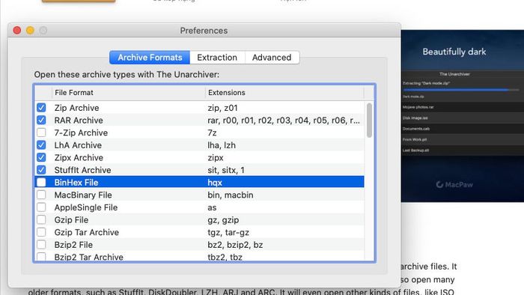Check the Gzip Tar Archive checkbox
Image resolution: width=524 pixels, height=295 pixels.
(41, 232)
